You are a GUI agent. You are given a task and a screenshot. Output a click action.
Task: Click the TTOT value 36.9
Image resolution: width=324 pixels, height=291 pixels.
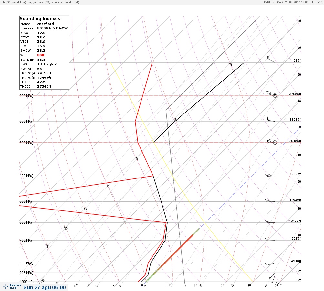tap(41, 46)
